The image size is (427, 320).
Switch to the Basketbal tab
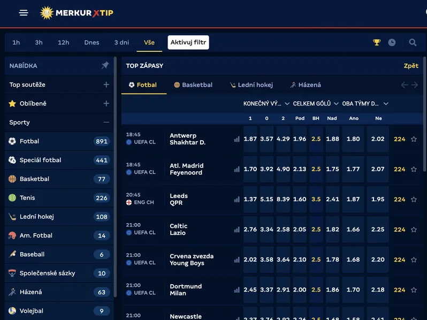193,85
